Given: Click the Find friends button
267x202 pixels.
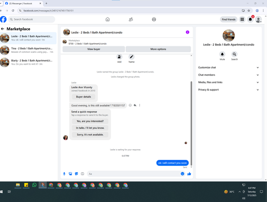Looking at the screenshot, I should 229,19.
